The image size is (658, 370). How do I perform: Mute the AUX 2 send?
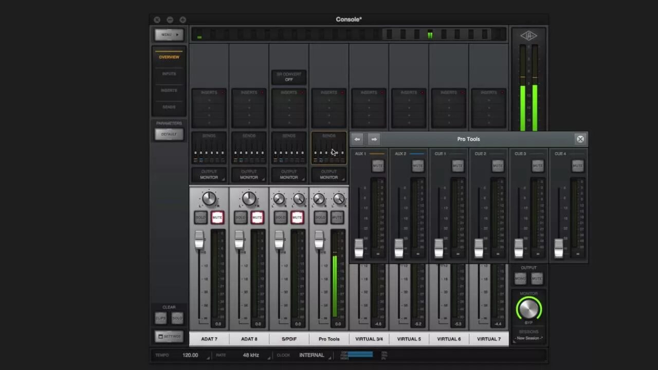tap(418, 165)
